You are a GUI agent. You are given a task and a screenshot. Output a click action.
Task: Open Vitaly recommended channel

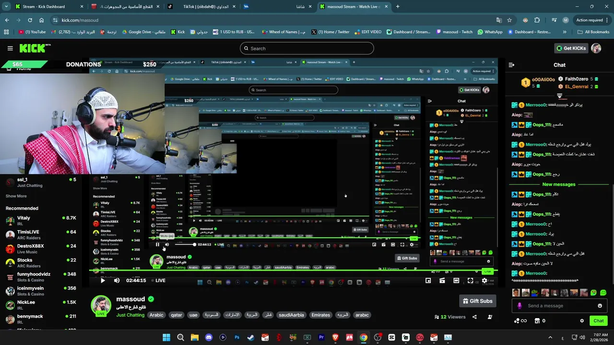[x=40, y=220]
